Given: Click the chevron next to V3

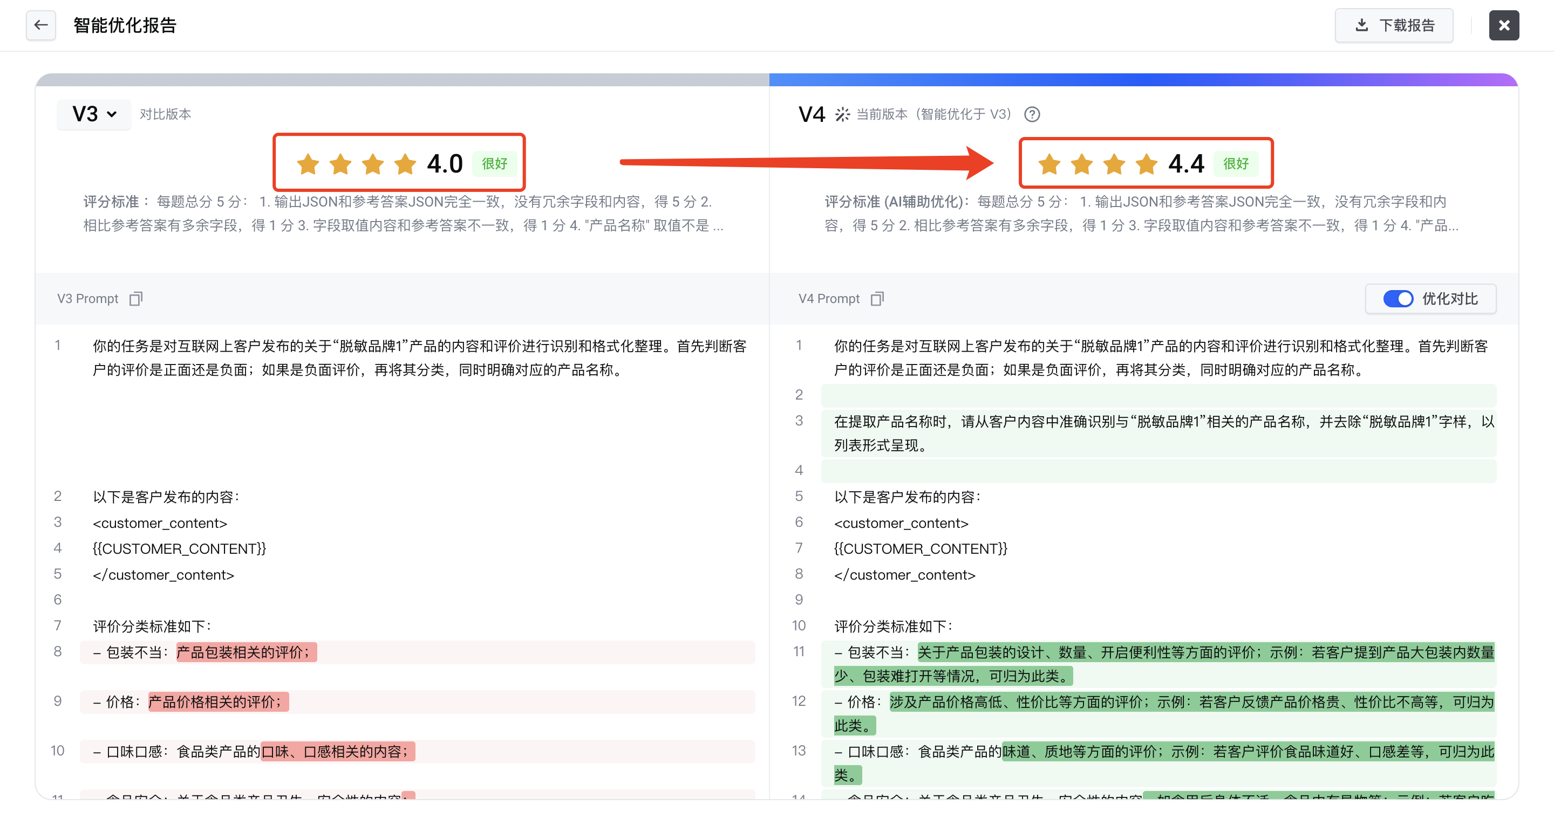Looking at the screenshot, I should [112, 114].
